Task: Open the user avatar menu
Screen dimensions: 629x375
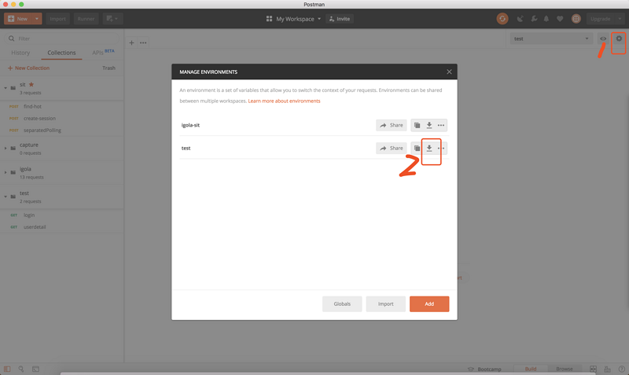Action: [x=576, y=18]
